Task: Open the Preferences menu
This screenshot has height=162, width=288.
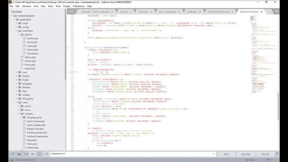Action: pyautogui.click(x=79, y=6)
